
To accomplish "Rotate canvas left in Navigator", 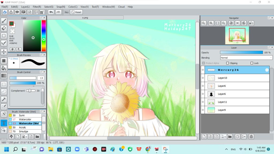I will [231, 23].
